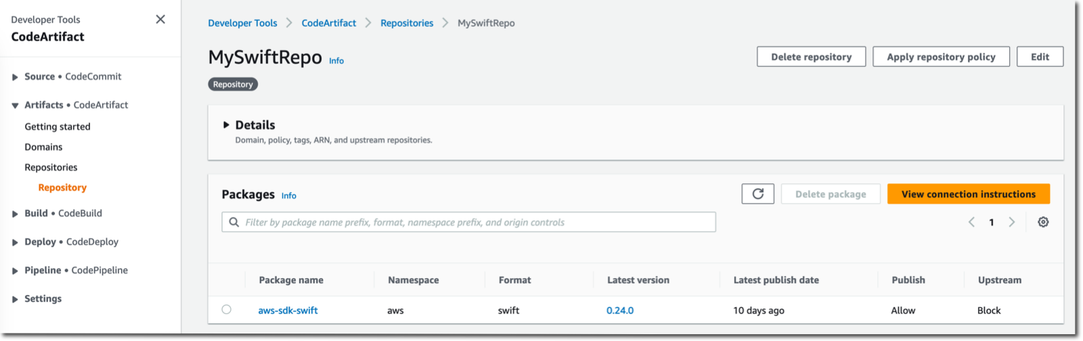The width and height of the screenshot is (1083, 341).
Task: Open Domains in the sidebar
Action: [43, 147]
